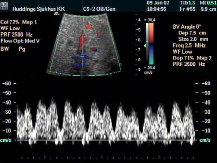
Task: Select the red color flow vessel at top
Action: tap(89, 26)
